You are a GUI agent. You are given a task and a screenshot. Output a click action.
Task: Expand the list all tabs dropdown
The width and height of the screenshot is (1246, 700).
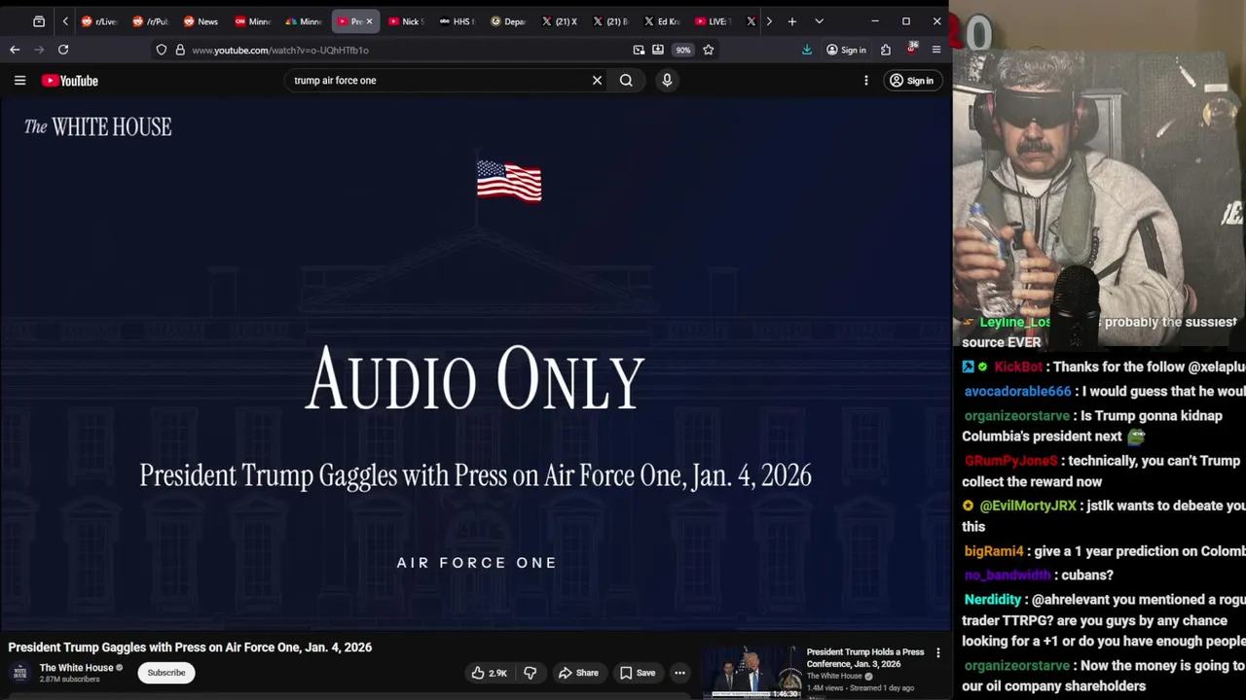[x=819, y=21]
